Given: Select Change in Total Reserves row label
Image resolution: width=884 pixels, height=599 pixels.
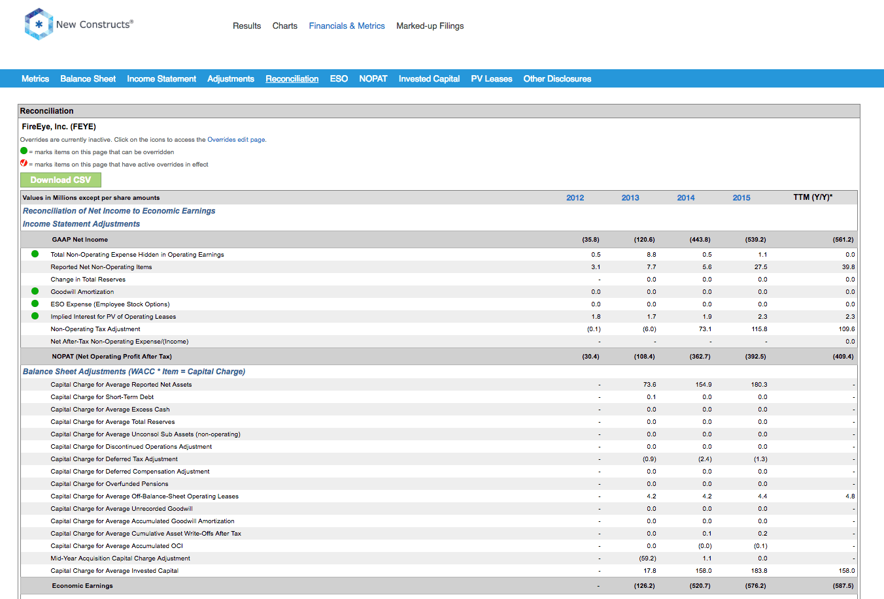Looking at the screenshot, I should coord(88,279).
